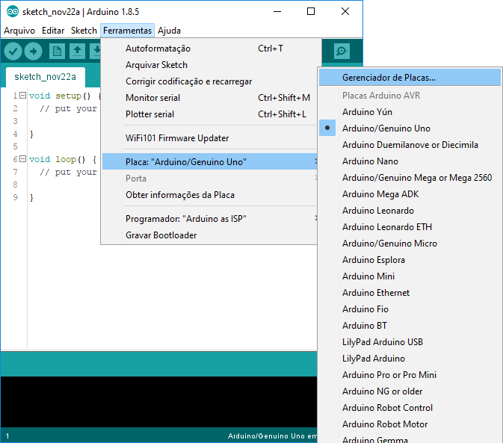Select the Arduino Leonardo board

(x=410, y=210)
